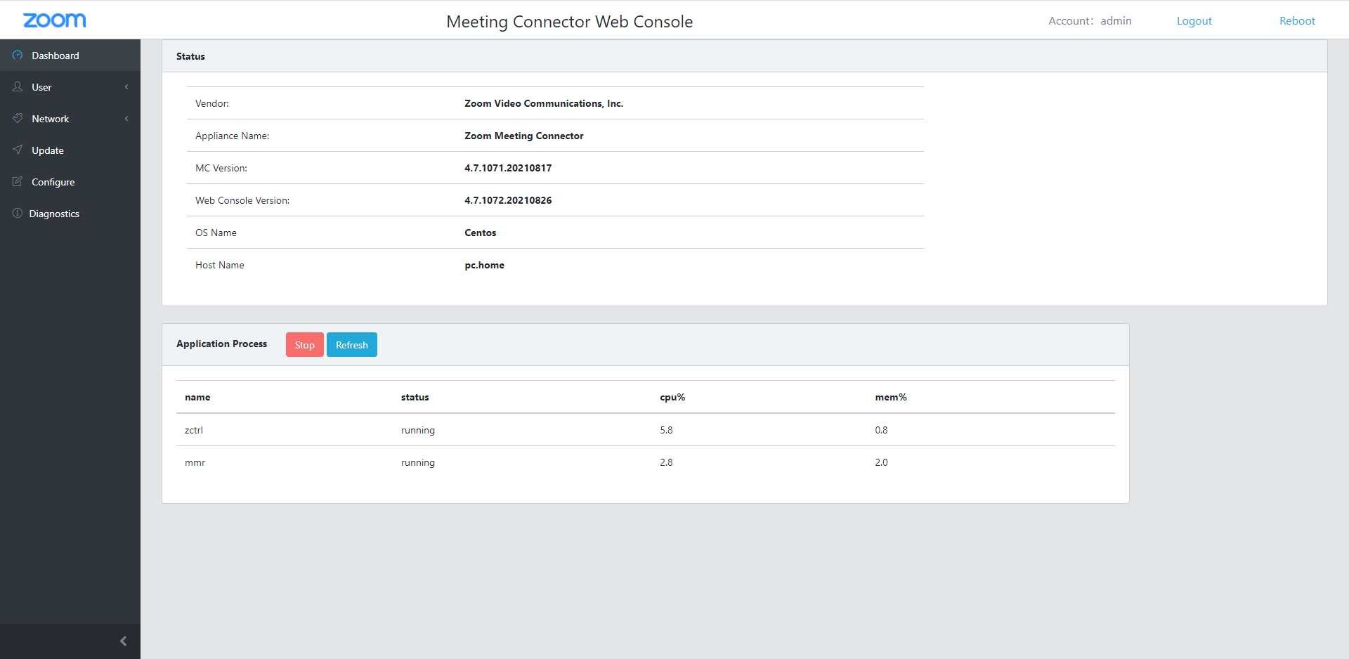Click the User person icon
The width and height of the screenshot is (1349, 659).
point(18,86)
